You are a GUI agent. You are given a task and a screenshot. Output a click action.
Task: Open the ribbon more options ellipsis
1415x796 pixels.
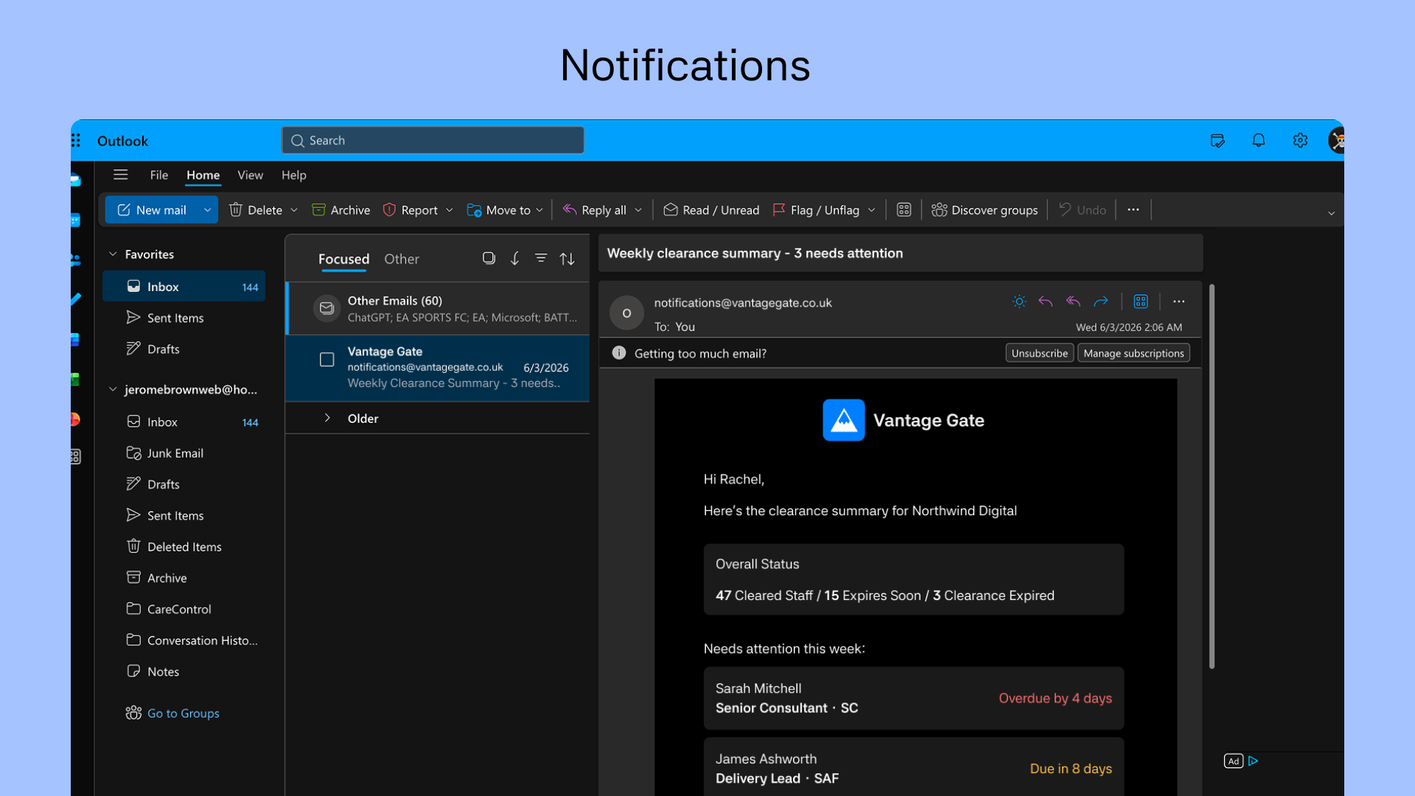(x=1133, y=210)
